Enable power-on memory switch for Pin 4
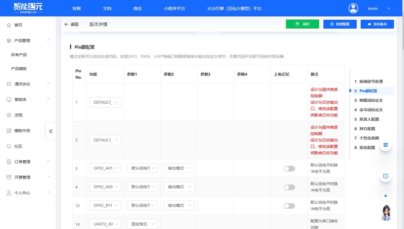The height and width of the screenshot is (229, 404). click(289, 187)
